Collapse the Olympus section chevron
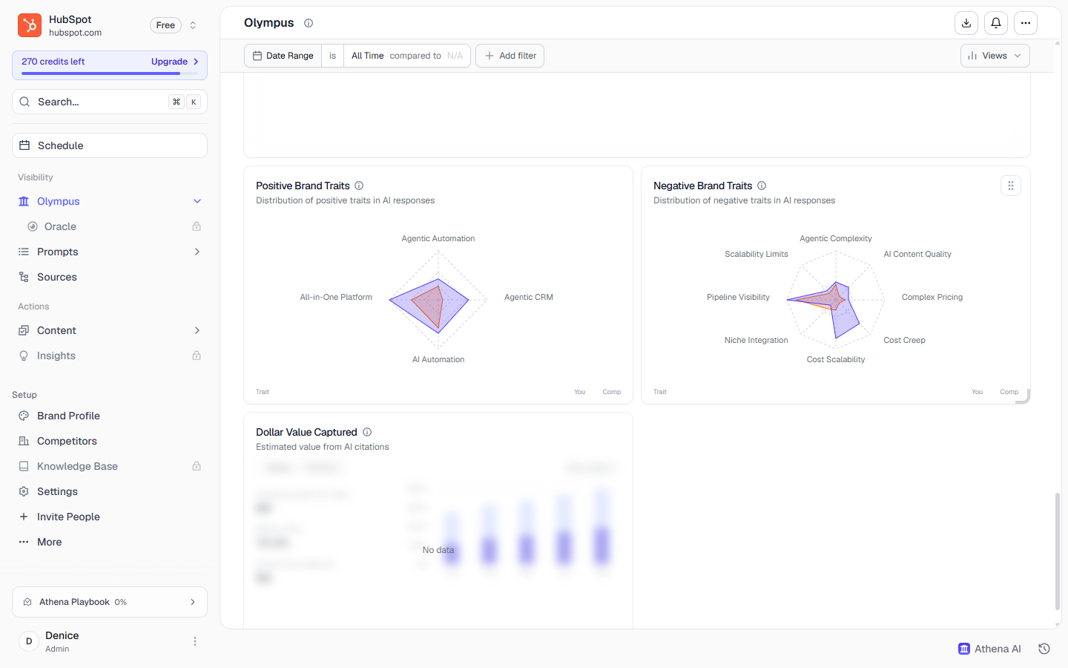Viewport: 1068px width, 668px height. (197, 201)
